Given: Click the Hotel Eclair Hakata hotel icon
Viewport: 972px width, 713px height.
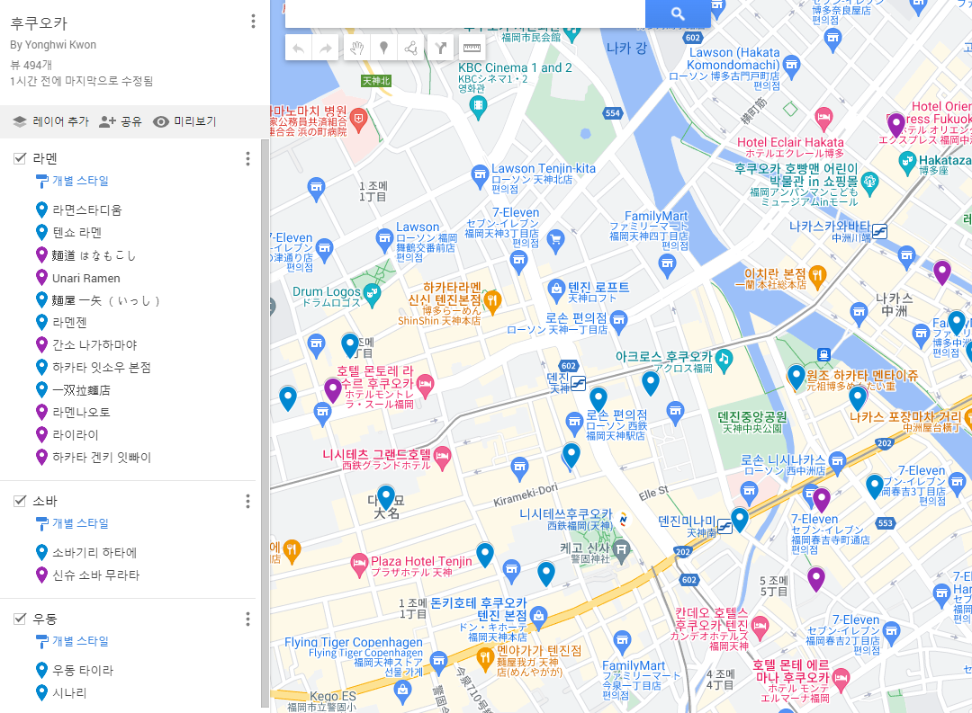Looking at the screenshot, I should coord(823,118).
